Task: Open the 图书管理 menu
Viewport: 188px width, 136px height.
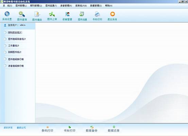Action: pyautogui.click(x=21, y=6)
